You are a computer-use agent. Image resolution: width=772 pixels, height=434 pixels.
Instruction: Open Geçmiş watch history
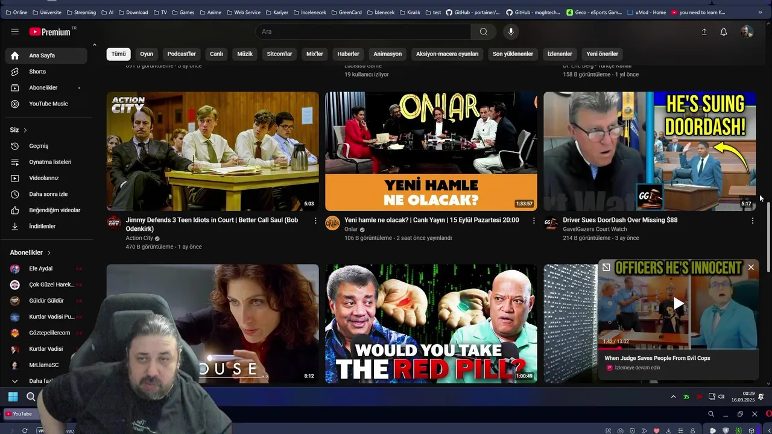pyautogui.click(x=46, y=146)
